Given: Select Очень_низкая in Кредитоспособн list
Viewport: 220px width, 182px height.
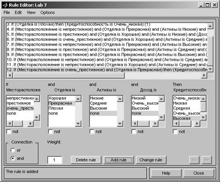Looking at the screenshot, I should tap(186, 98).
